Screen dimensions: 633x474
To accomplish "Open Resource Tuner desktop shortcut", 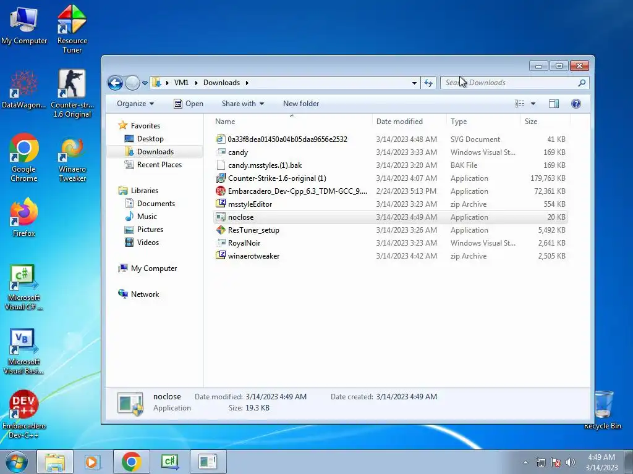I will coord(72,28).
